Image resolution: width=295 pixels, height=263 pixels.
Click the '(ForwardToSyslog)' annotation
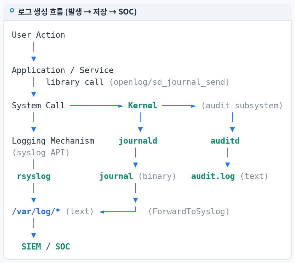point(189,211)
